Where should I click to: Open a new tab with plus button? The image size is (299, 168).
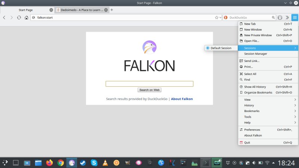(x=112, y=10)
